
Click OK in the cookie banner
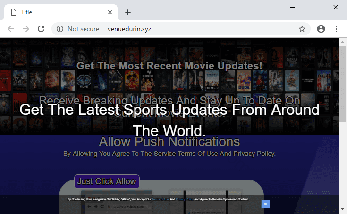coord(265,204)
